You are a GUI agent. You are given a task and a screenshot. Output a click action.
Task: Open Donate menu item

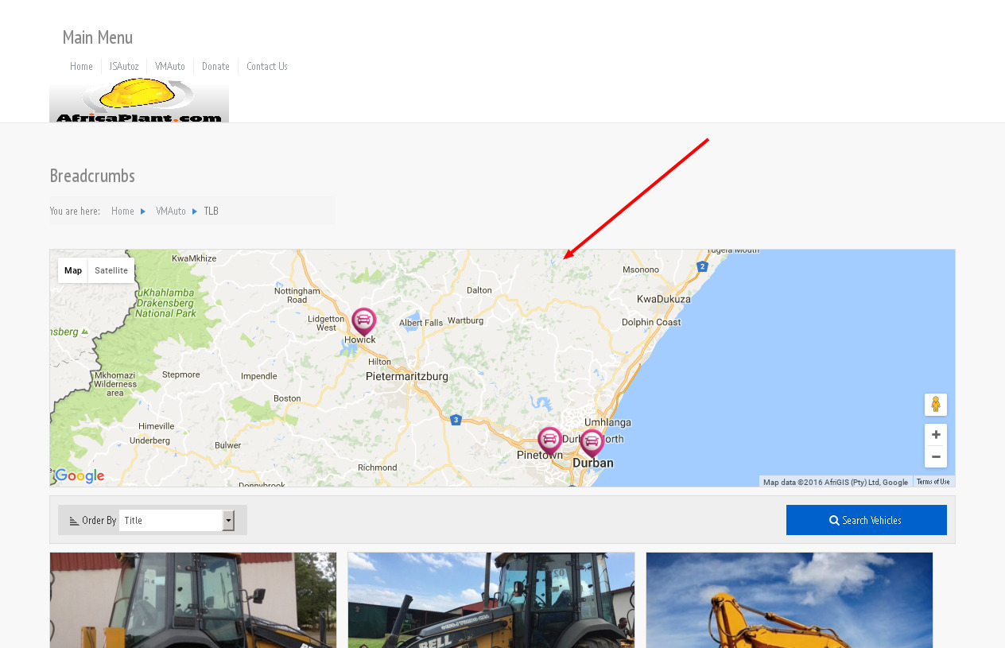(x=215, y=66)
